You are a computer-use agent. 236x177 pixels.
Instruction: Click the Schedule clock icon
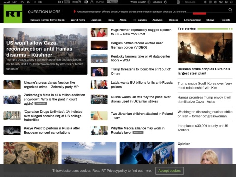[166, 2]
